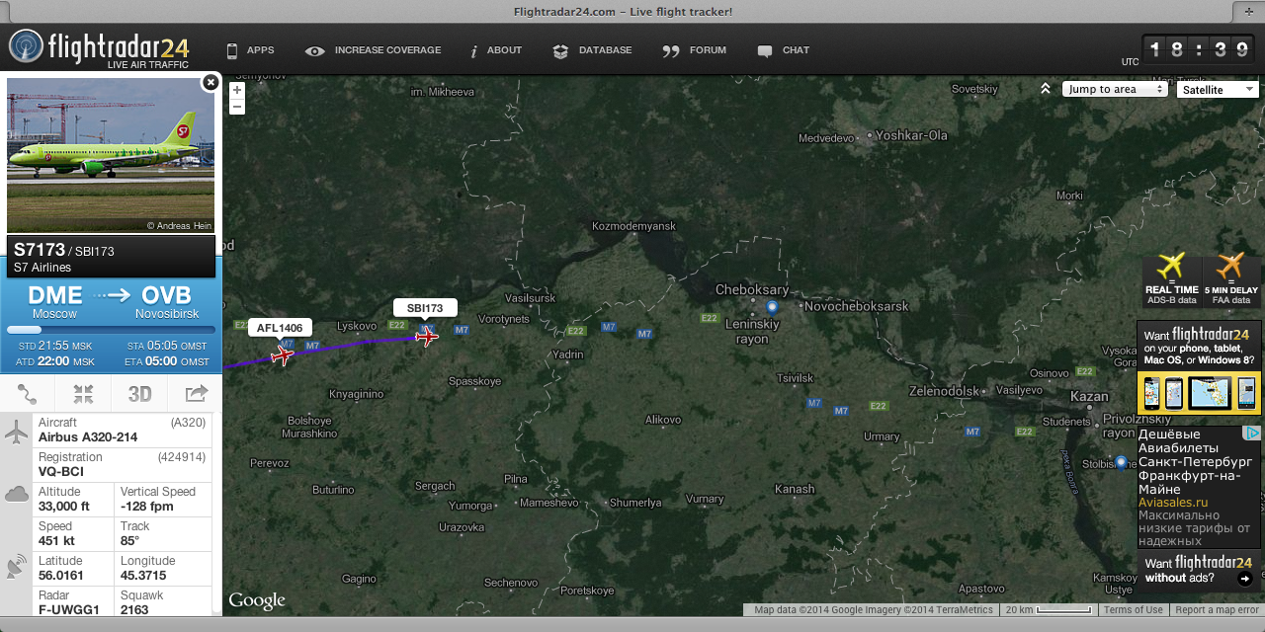Close the S7173 flight info panel
This screenshot has width=1265, height=632.
pyautogui.click(x=210, y=83)
